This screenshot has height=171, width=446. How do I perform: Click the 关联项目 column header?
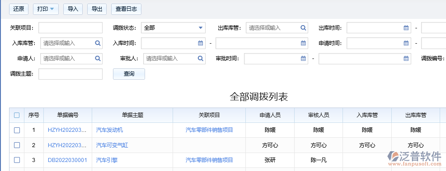tap(209, 115)
